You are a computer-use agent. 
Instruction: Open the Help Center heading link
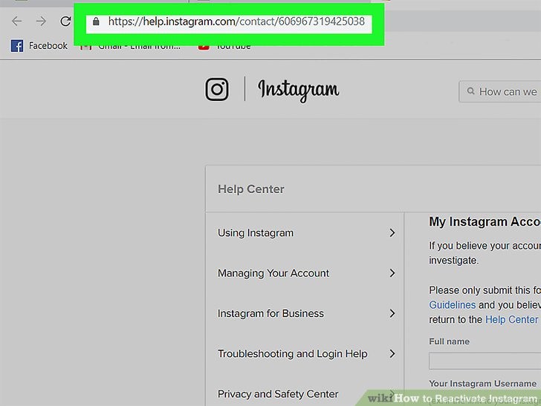point(251,189)
